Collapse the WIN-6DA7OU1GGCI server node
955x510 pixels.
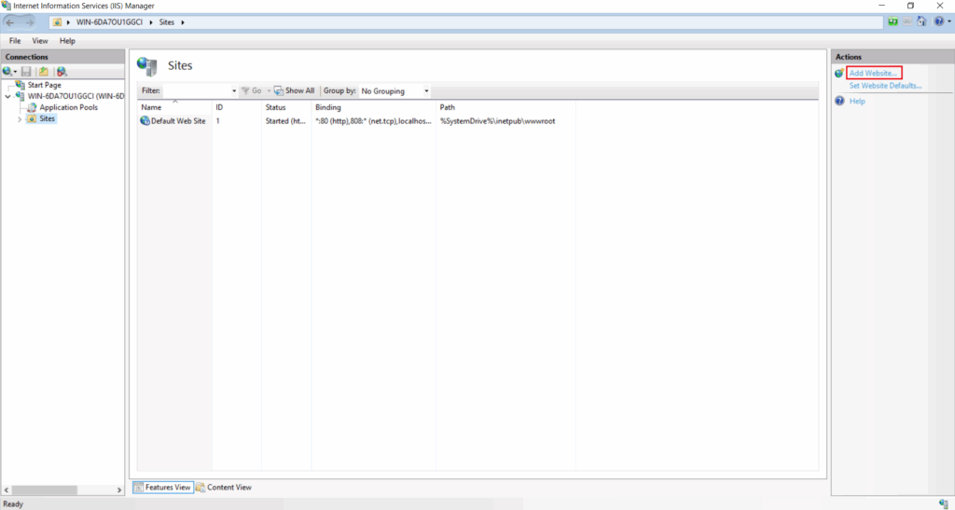(8, 96)
